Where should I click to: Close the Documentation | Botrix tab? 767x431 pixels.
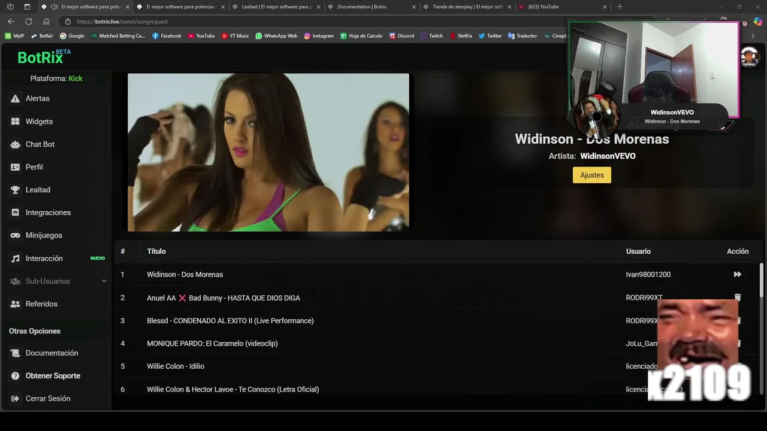click(413, 7)
